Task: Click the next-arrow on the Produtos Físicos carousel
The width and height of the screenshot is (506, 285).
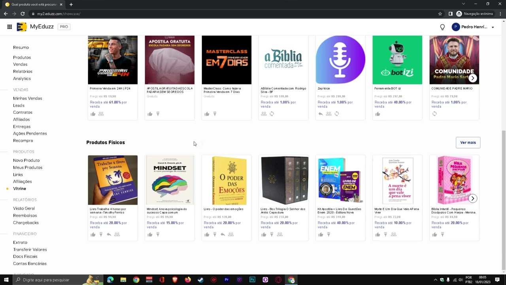Action: pyautogui.click(x=472, y=198)
